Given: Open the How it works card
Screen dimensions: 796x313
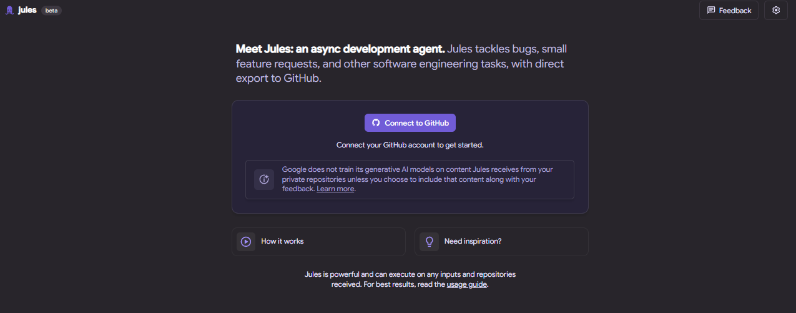Looking at the screenshot, I should tap(318, 241).
